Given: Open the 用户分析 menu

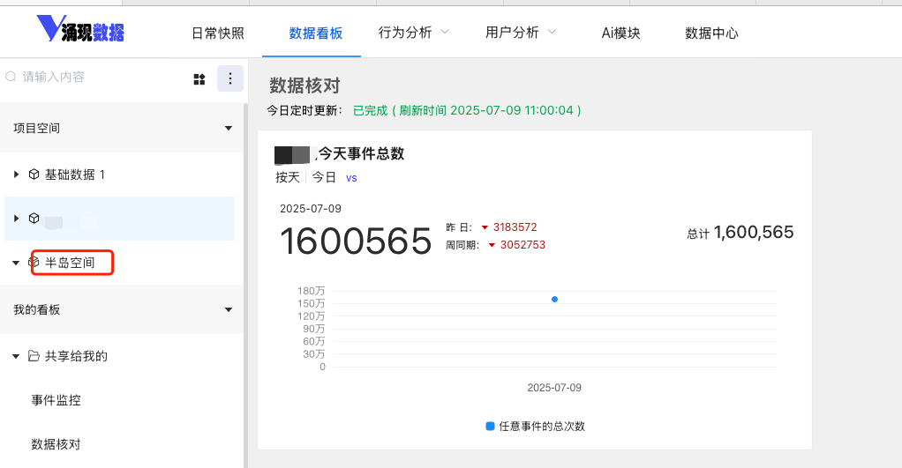Looking at the screenshot, I should (512, 33).
